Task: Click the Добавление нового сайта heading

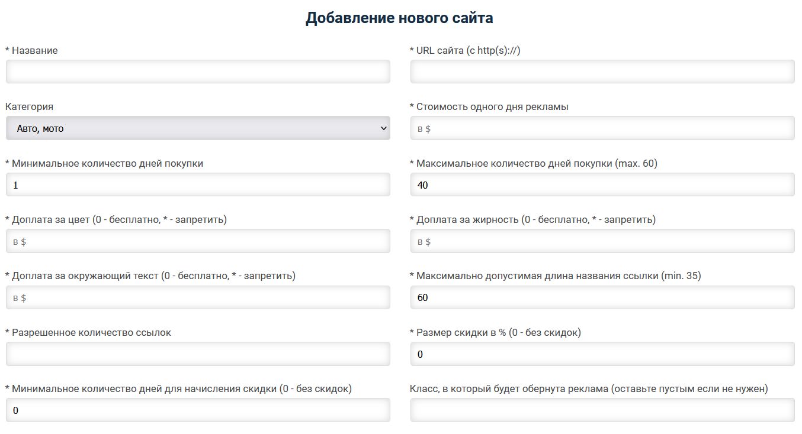Action: (x=399, y=18)
